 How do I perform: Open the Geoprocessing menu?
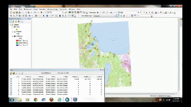coord(52,9)
